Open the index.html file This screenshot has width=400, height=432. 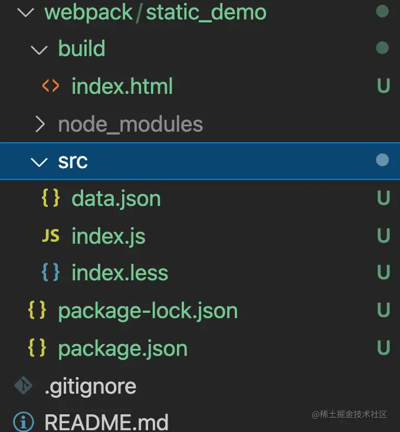(122, 87)
